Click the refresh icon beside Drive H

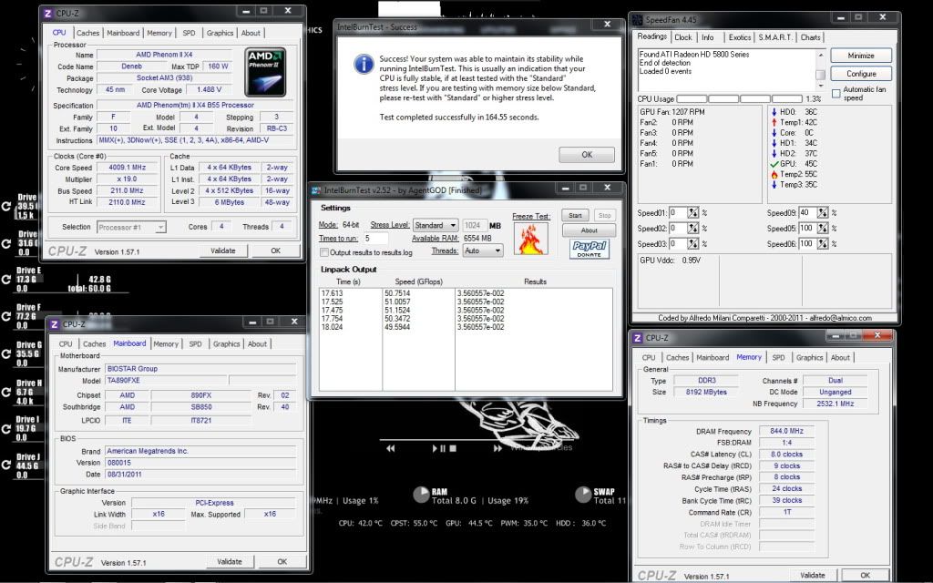(6, 392)
